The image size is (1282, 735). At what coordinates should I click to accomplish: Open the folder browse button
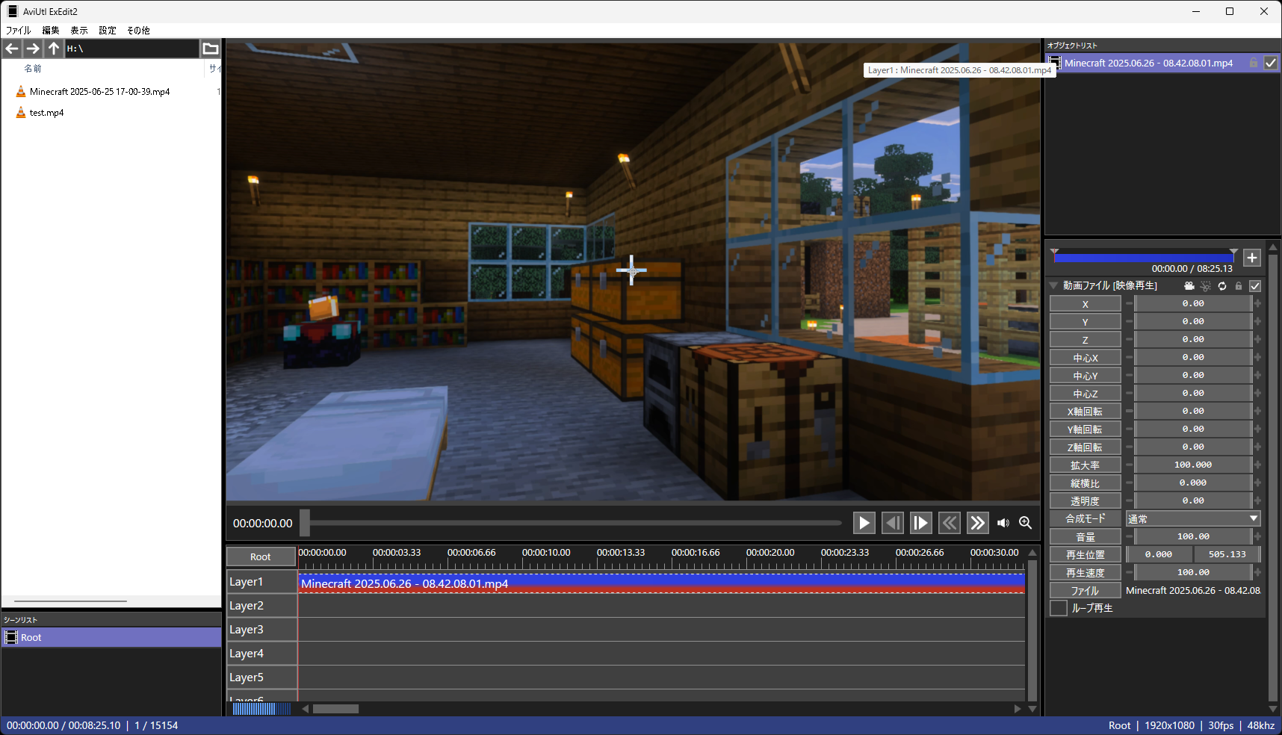click(211, 49)
